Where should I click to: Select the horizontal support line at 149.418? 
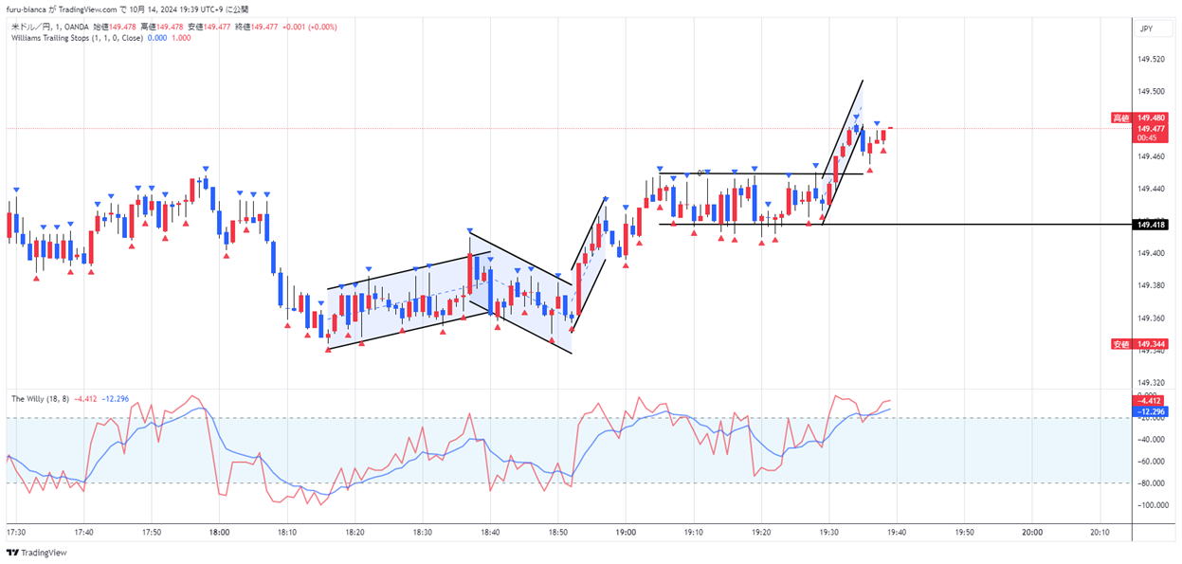pyautogui.click(x=948, y=225)
